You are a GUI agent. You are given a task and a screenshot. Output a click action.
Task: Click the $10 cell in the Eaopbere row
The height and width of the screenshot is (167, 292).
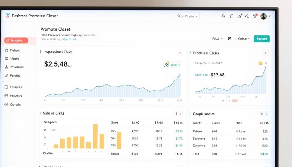[x=214, y=139]
